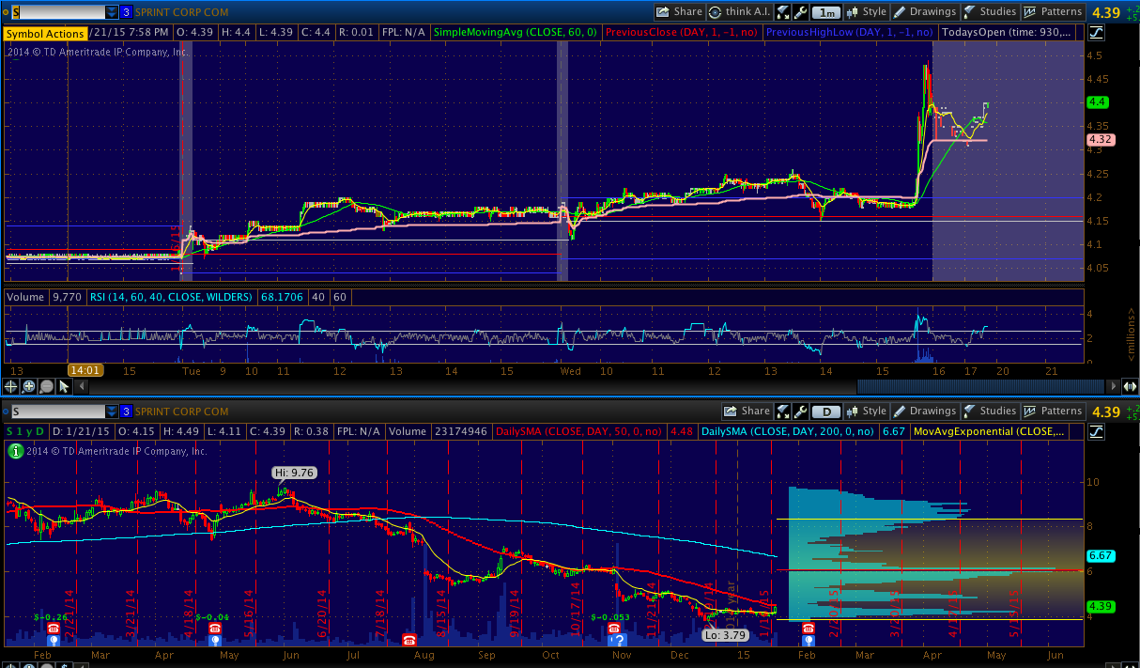Open the Studies menu in top toolbar
Image resolution: width=1140 pixels, height=668 pixels.
[x=989, y=12]
